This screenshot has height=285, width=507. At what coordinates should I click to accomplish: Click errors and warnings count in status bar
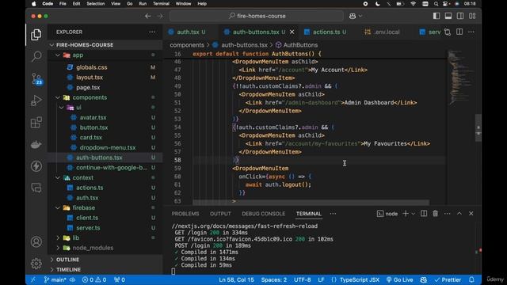click(94, 279)
